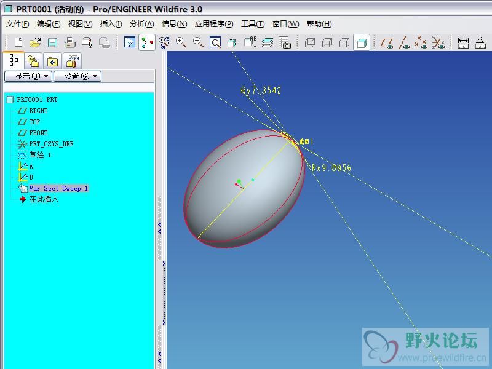The image size is (492, 369).
Task: Open the layers icon in toolbar
Action: [x=268, y=42]
